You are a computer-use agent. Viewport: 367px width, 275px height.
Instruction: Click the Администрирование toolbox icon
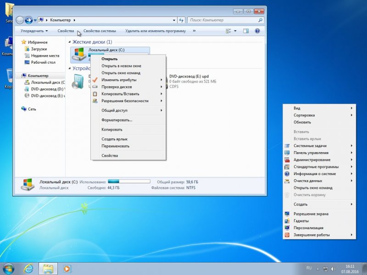point(287,159)
